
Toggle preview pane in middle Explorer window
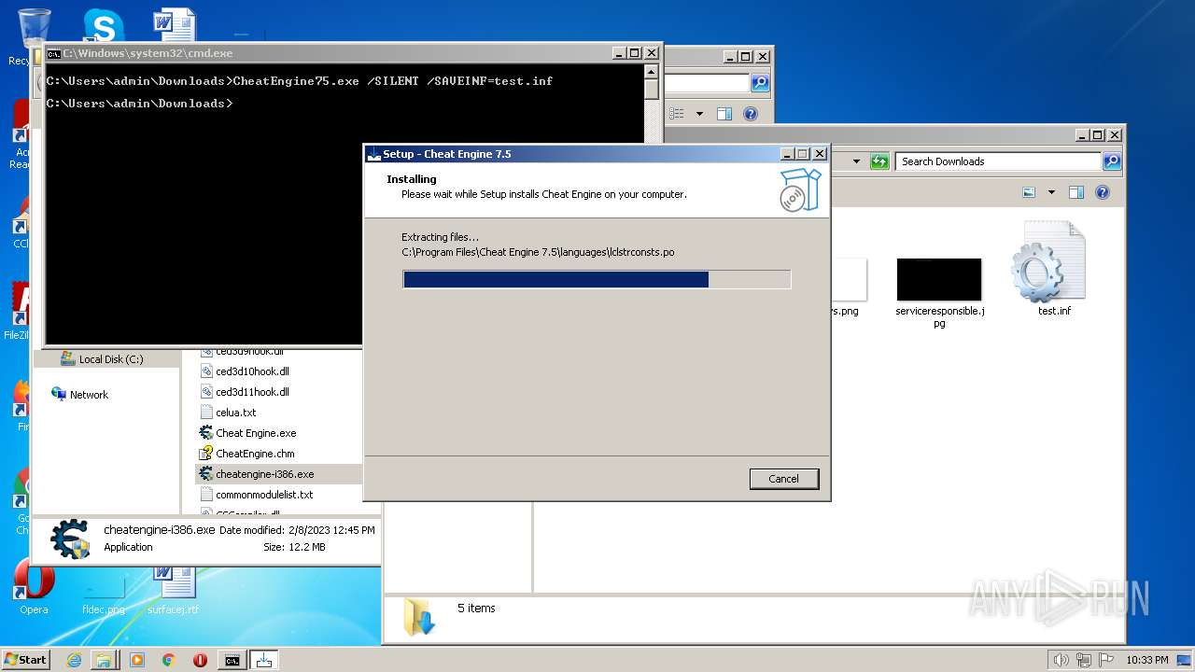tap(724, 114)
